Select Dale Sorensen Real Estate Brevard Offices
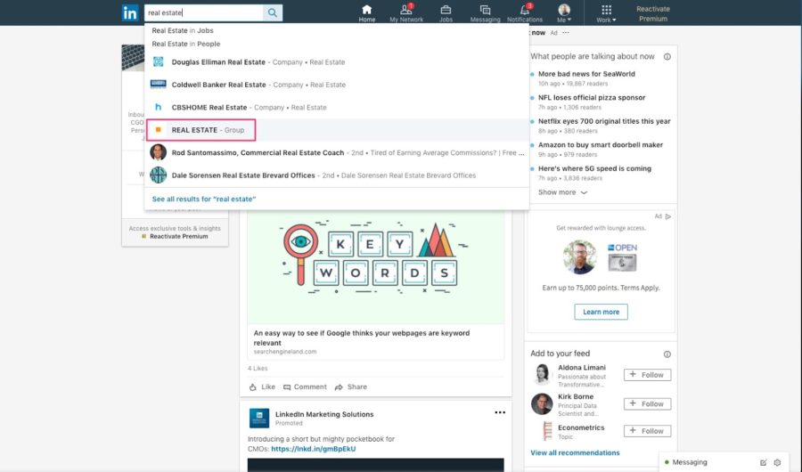802x472 pixels. click(337, 175)
